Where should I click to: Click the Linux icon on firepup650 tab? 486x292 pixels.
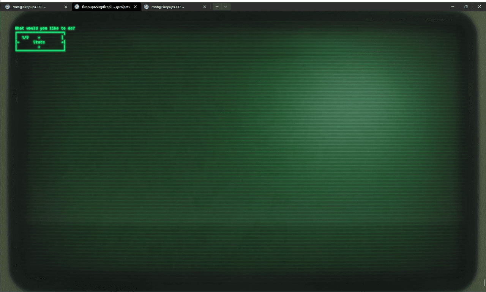[77, 7]
